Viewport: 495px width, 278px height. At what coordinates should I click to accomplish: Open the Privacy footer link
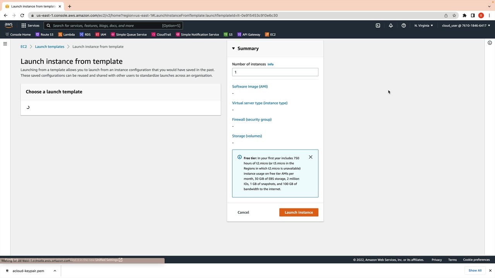[437, 260]
